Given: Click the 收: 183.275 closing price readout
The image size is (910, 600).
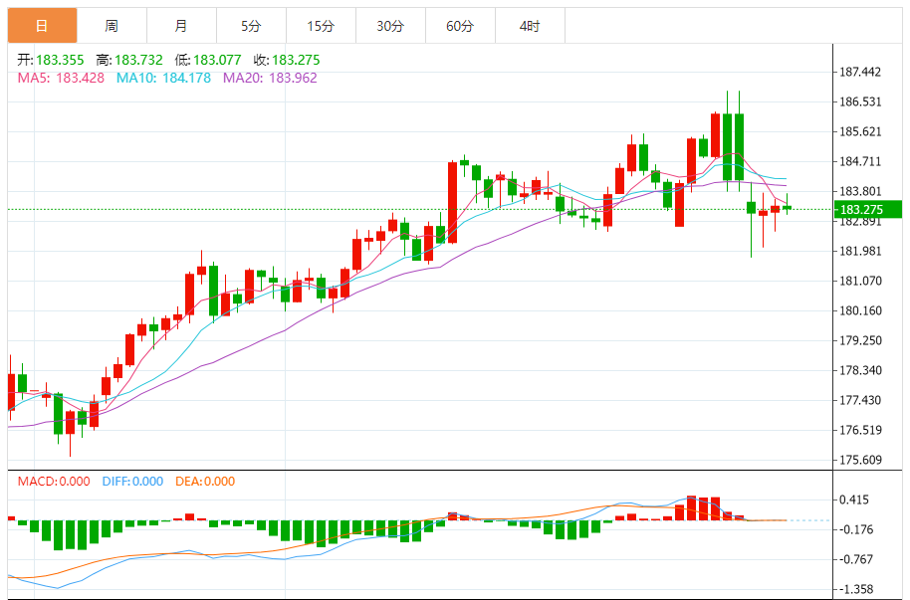Looking at the screenshot, I should [286, 60].
